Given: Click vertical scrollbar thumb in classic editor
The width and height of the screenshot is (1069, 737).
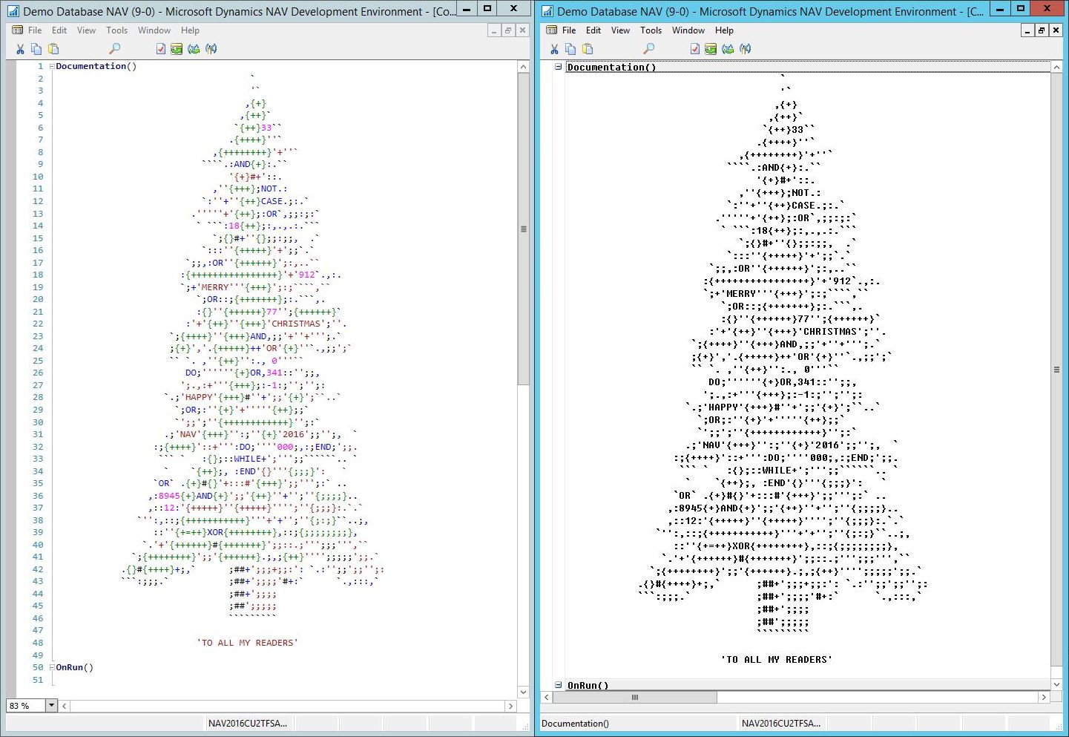Looking at the screenshot, I should [1056, 369].
